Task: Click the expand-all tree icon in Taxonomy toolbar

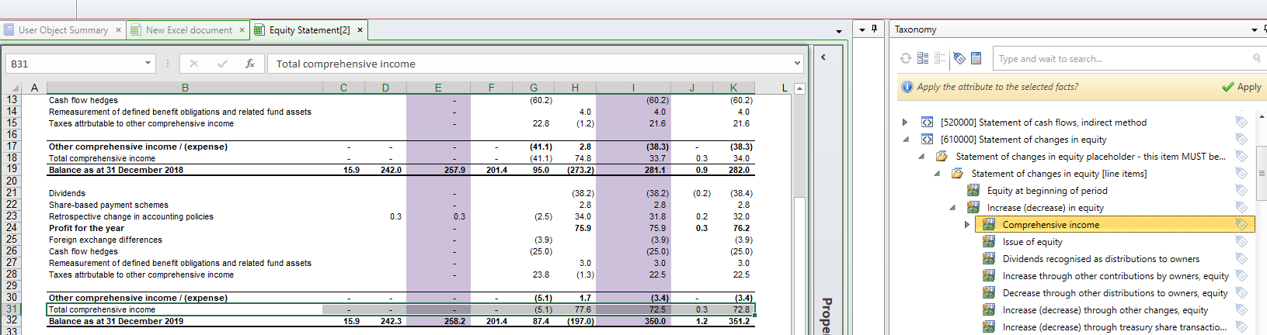Action: pyautogui.click(x=923, y=58)
